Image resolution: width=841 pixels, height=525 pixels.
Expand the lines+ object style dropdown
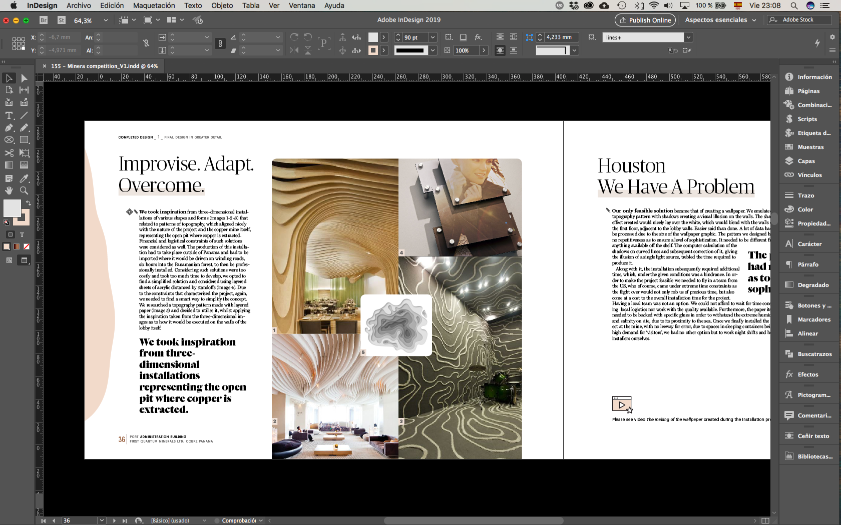click(x=689, y=37)
